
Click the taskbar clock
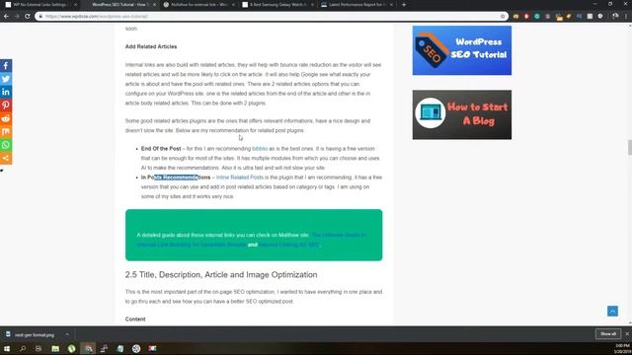(622, 348)
